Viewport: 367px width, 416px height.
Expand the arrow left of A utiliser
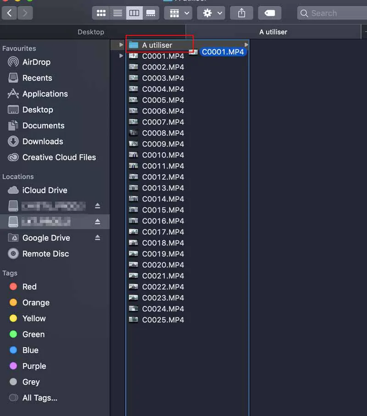tap(121, 45)
